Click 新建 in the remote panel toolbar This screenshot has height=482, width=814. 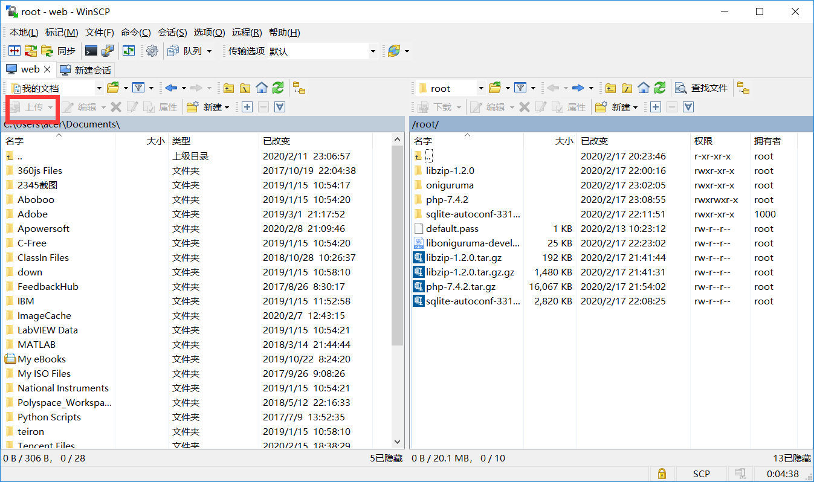coord(617,107)
